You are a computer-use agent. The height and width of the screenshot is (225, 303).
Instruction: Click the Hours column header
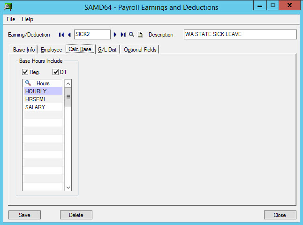click(43, 83)
